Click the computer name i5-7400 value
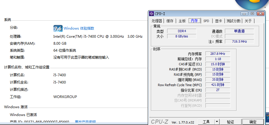This screenshot has height=125, width=269. click(59, 75)
